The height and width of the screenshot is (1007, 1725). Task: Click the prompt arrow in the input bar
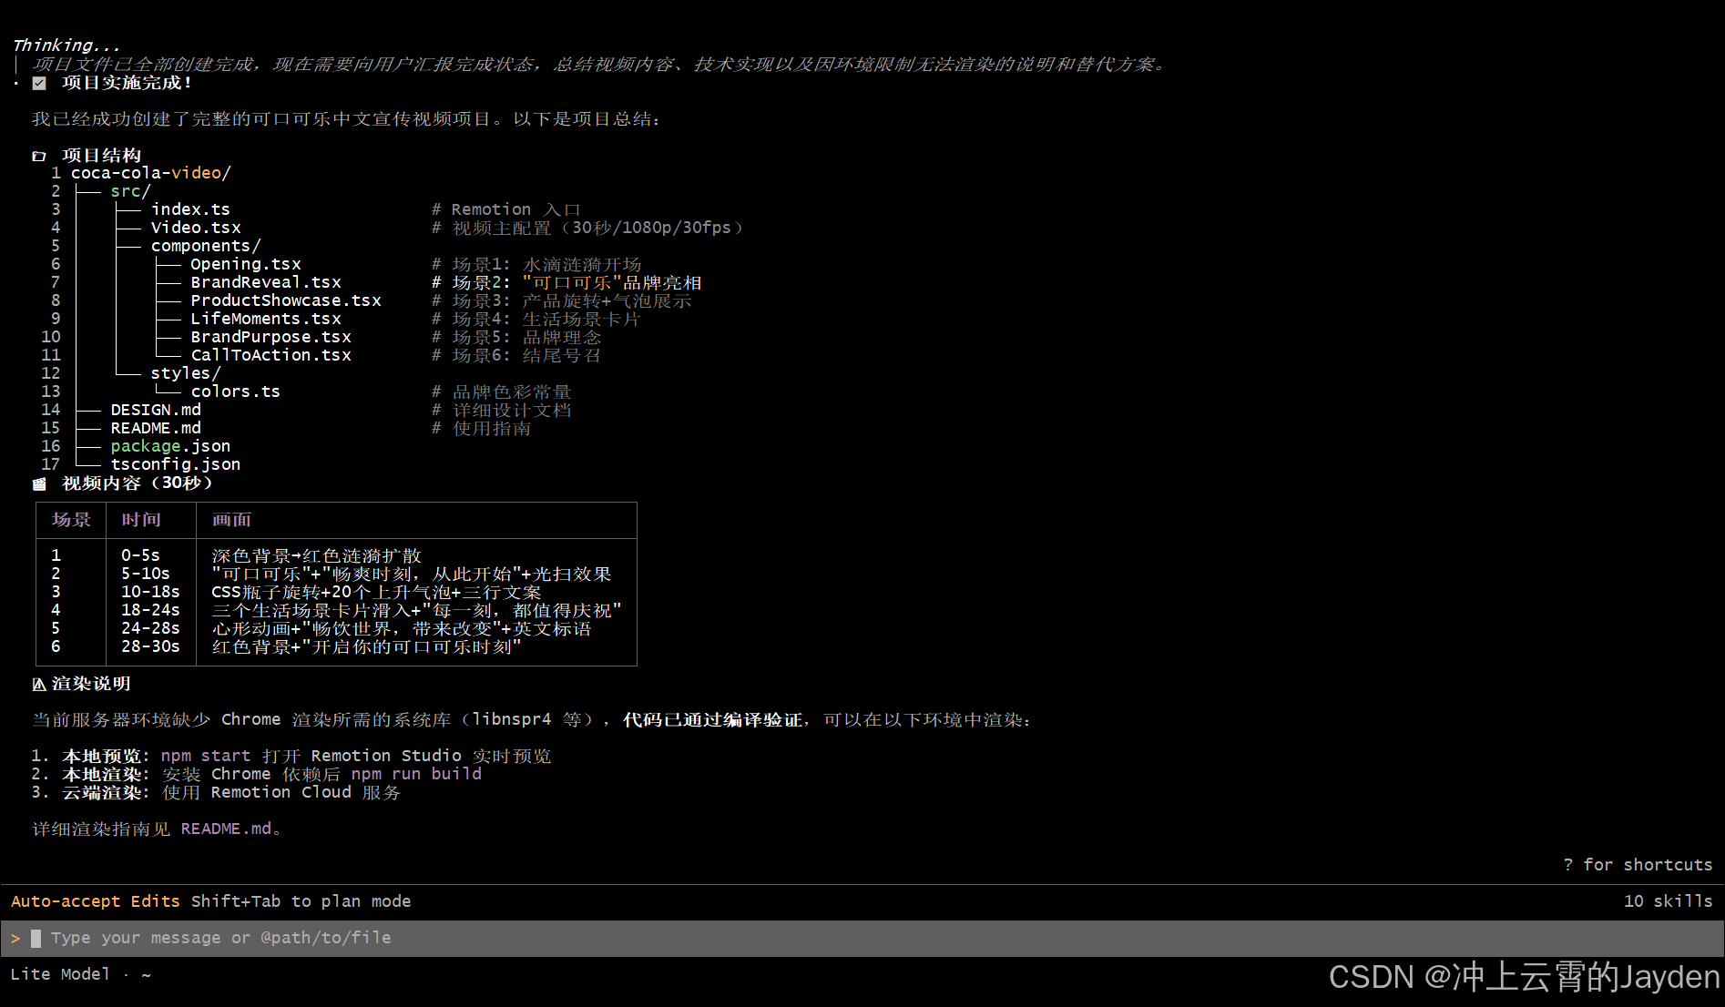(15, 938)
